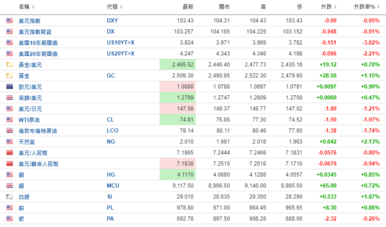Click the UK flag beside 倫敦布倫特原油
This screenshot has height=227, width=386.
point(10,131)
